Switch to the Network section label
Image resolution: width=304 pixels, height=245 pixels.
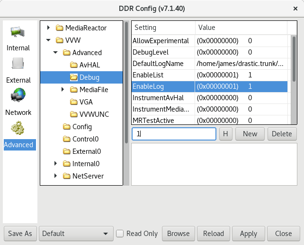(x=18, y=113)
